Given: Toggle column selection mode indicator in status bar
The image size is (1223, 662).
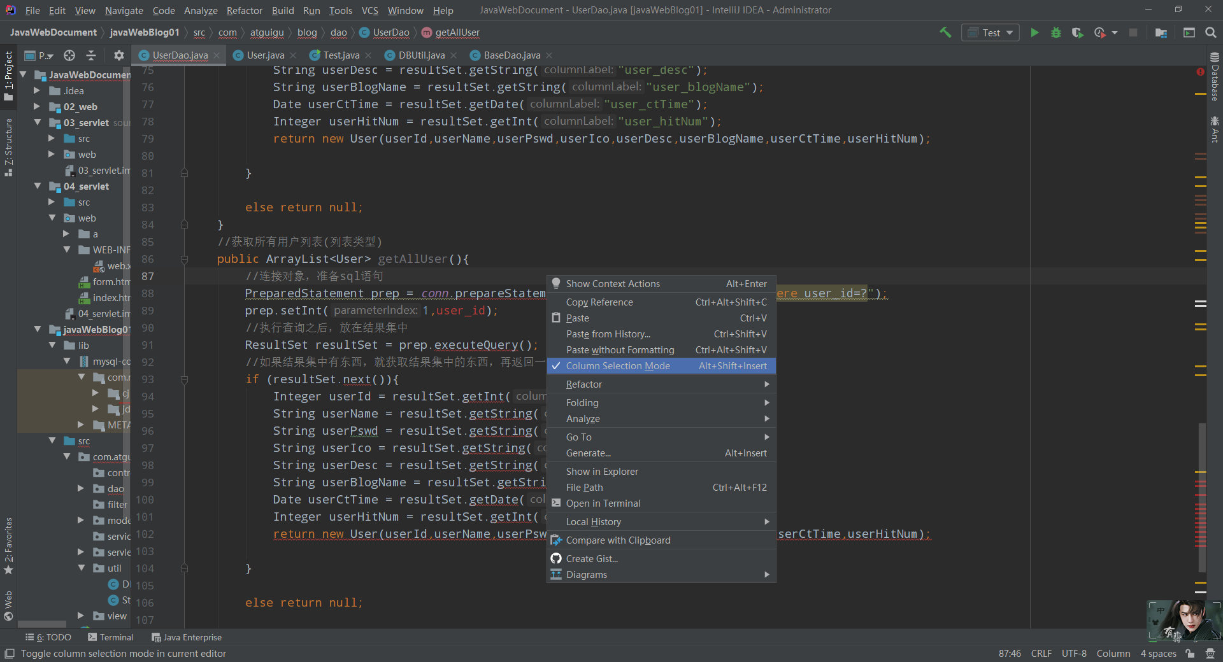Looking at the screenshot, I should click(x=1113, y=653).
